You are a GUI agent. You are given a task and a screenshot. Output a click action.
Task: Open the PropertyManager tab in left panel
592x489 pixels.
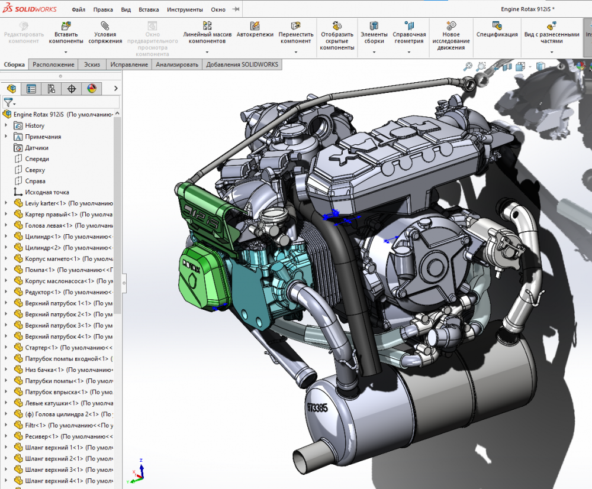pyautogui.click(x=31, y=89)
